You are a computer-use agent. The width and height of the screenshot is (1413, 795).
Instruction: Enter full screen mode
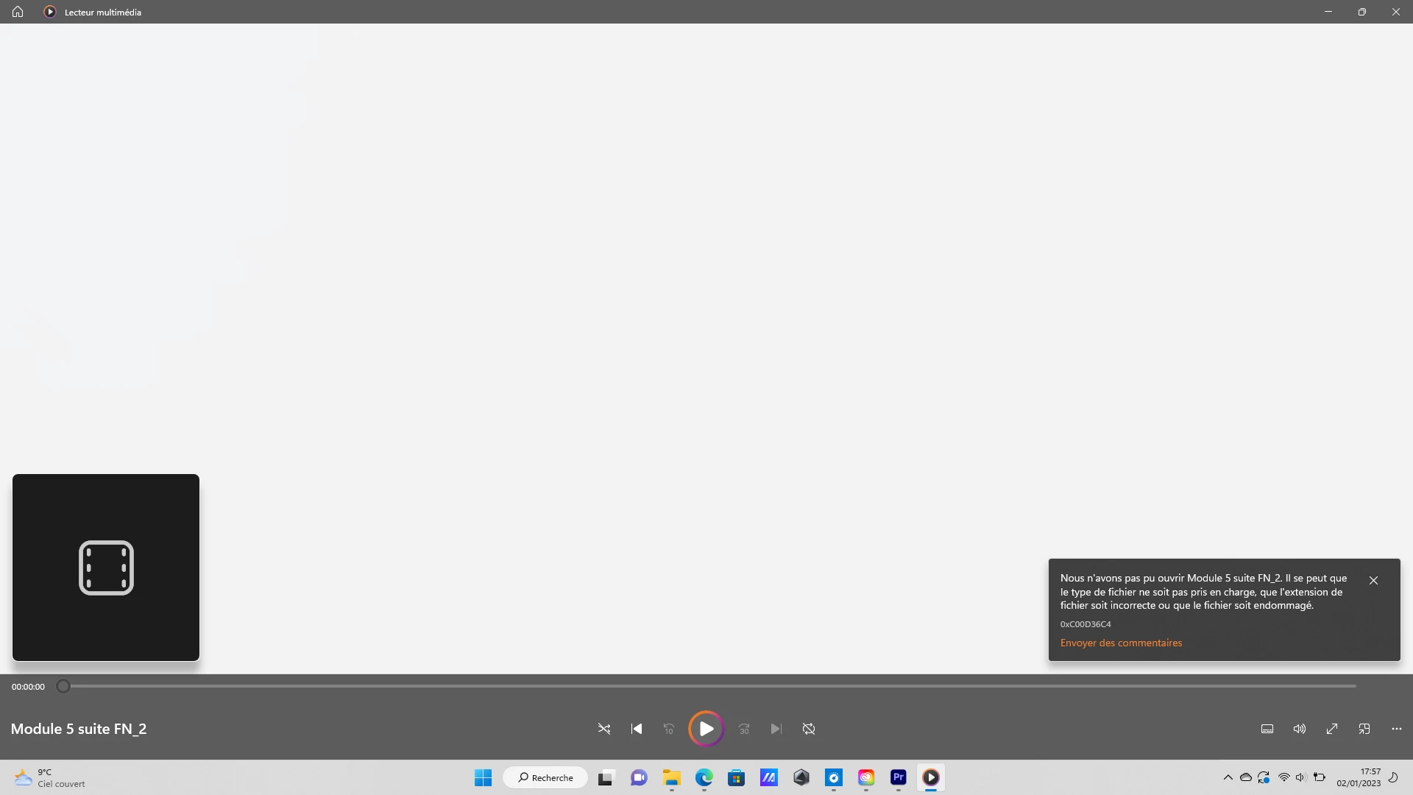point(1332,729)
